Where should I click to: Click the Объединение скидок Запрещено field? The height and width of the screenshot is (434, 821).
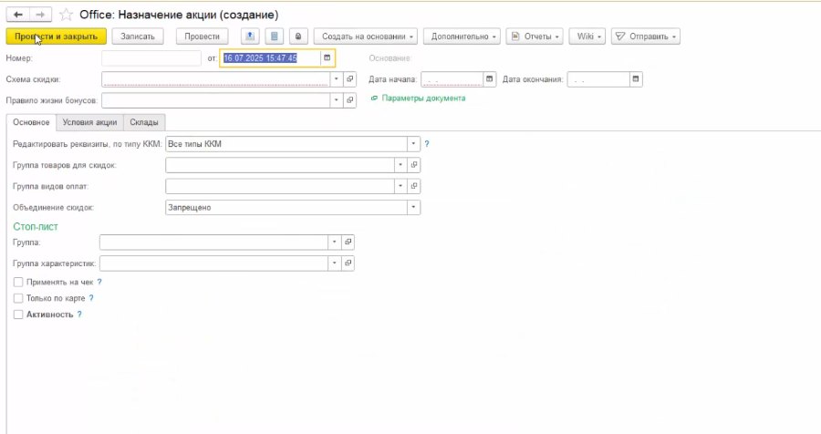pyautogui.click(x=286, y=207)
